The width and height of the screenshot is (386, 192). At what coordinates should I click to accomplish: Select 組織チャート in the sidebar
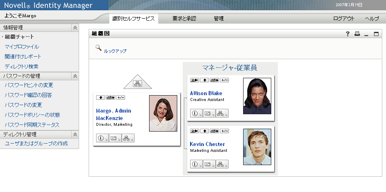click(19, 37)
